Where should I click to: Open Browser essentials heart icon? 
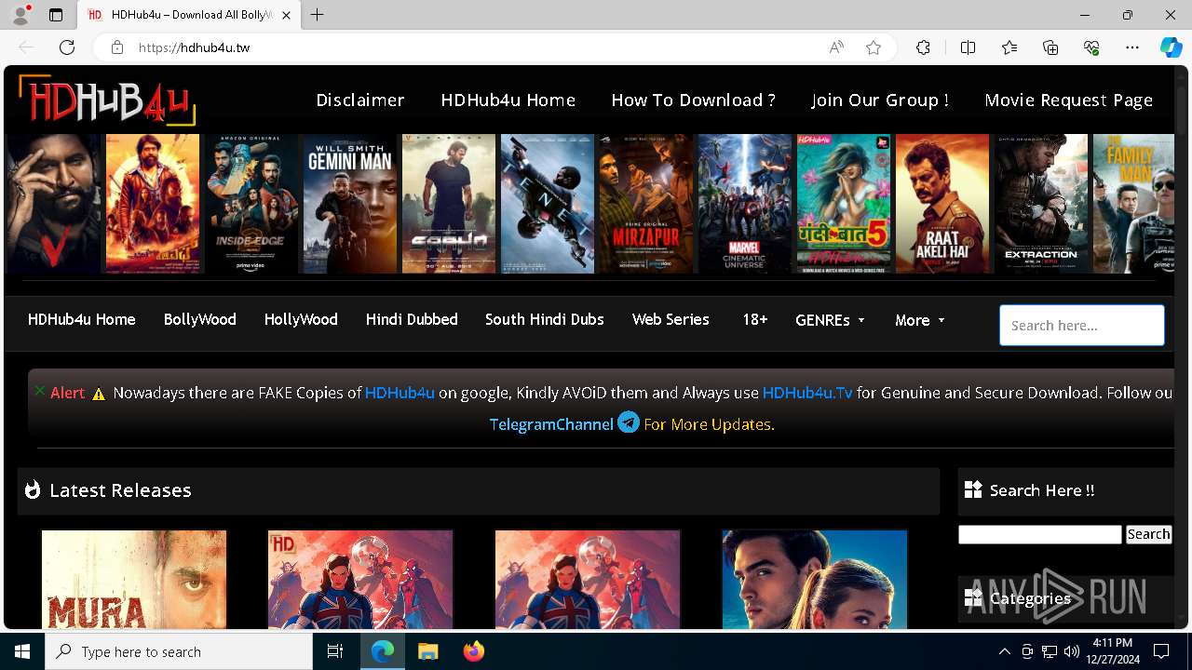pyautogui.click(x=1091, y=47)
